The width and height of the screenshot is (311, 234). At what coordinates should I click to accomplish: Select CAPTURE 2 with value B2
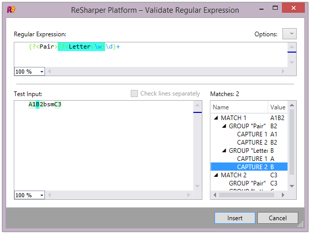click(x=249, y=143)
